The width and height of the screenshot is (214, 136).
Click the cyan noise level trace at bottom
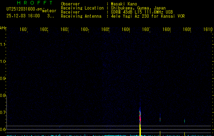click(x=68, y=135)
